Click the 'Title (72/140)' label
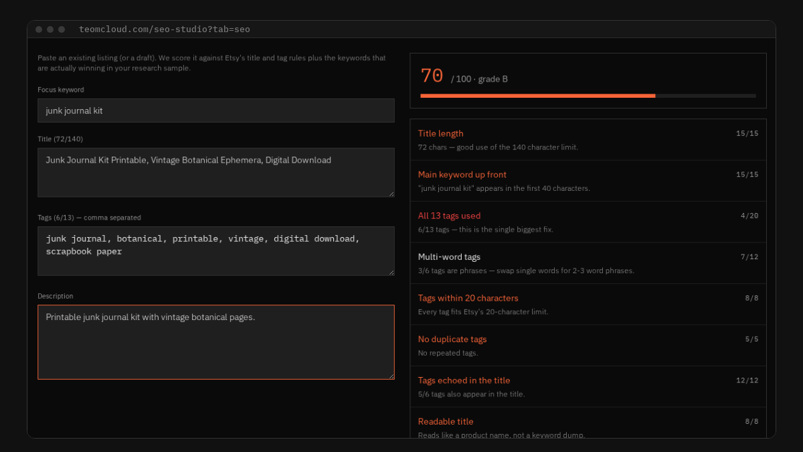Viewport: 803px width, 452px height. (60, 139)
